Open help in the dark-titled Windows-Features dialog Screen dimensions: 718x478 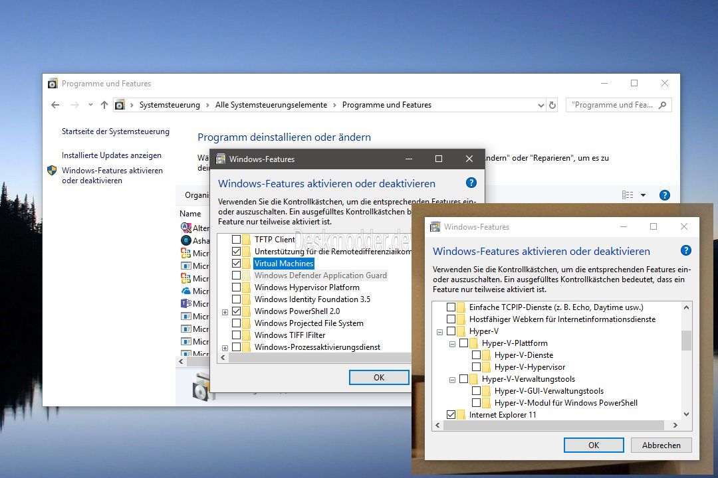471,183
